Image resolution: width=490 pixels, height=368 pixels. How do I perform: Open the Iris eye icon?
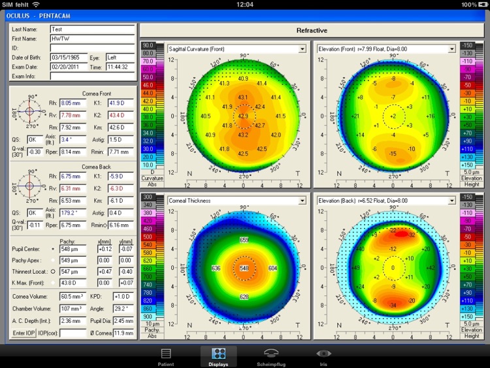pyautogui.click(x=324, y=354)
